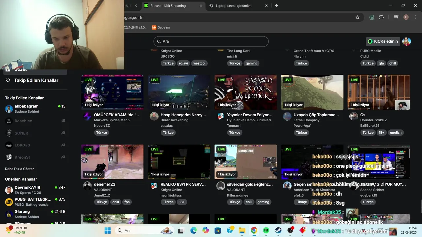
Task: Click Killerandmee channel avatar
Action: point(221,186)
